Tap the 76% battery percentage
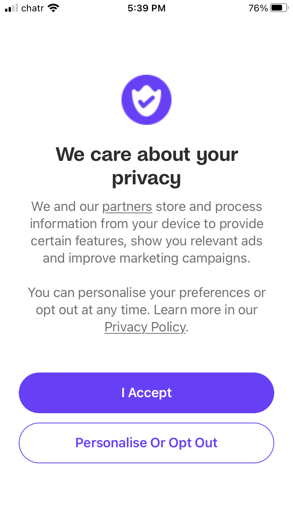Image resolution: width=293 pixels, height=522 pixels. pos(258,8)
